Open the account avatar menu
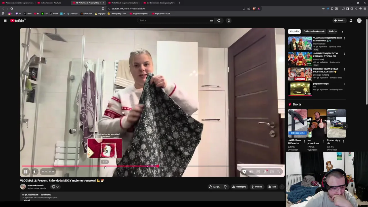 pos(359,20)
